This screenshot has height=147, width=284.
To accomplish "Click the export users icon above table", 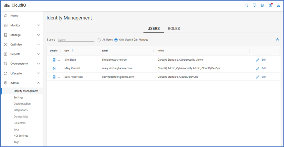I will coord(278,40).
